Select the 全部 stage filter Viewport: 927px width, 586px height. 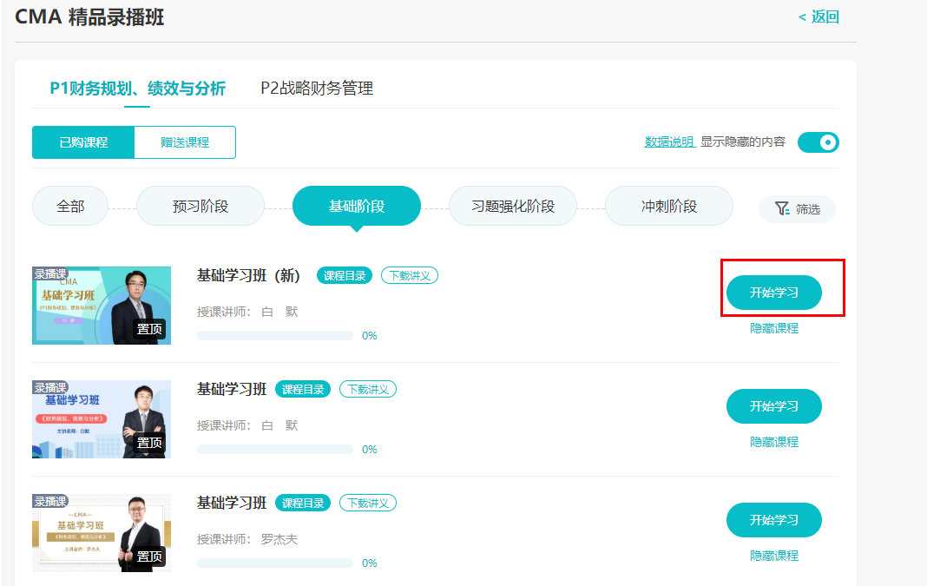click(x=70, y=207)
